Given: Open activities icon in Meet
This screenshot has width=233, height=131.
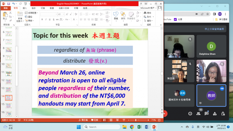Looking at the screenshot, I should tap(215, 114).
